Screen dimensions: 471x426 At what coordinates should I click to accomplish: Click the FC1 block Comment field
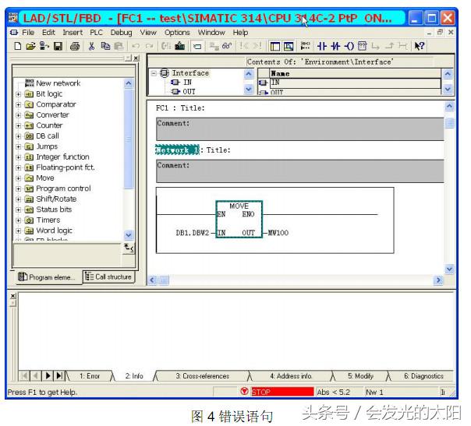tap(299, 129)
